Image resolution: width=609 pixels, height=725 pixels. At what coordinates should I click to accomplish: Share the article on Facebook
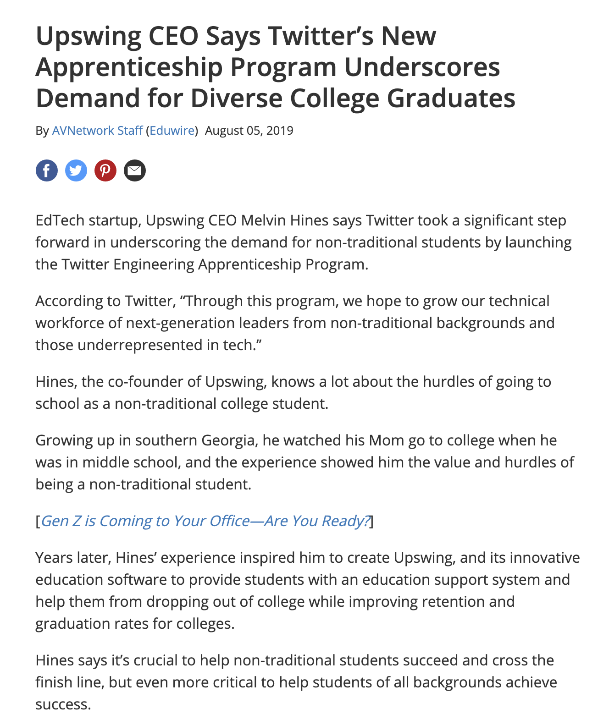pos(47,170)
